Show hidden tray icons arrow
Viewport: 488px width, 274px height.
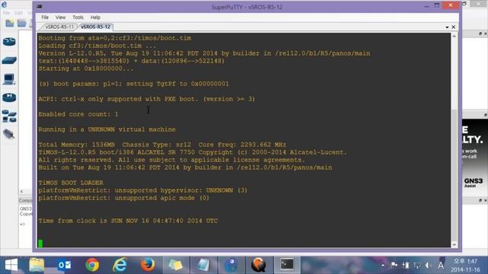click(x=383, y=266)
